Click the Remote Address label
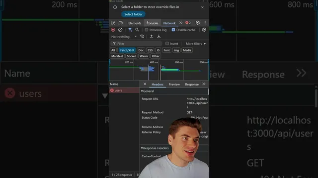318x178 pixels. [153, 127]
